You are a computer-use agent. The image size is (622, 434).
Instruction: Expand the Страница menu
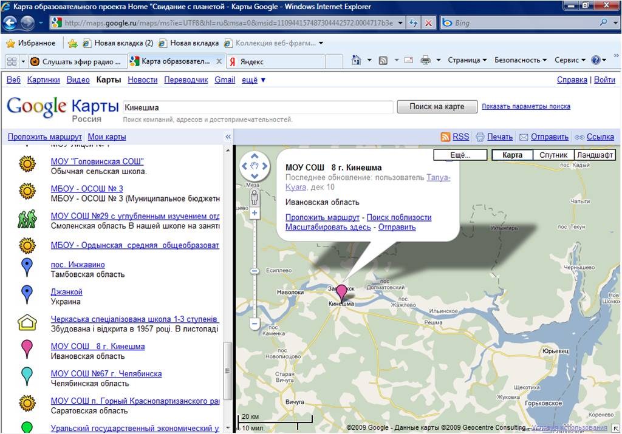click(x=467, y=60)
